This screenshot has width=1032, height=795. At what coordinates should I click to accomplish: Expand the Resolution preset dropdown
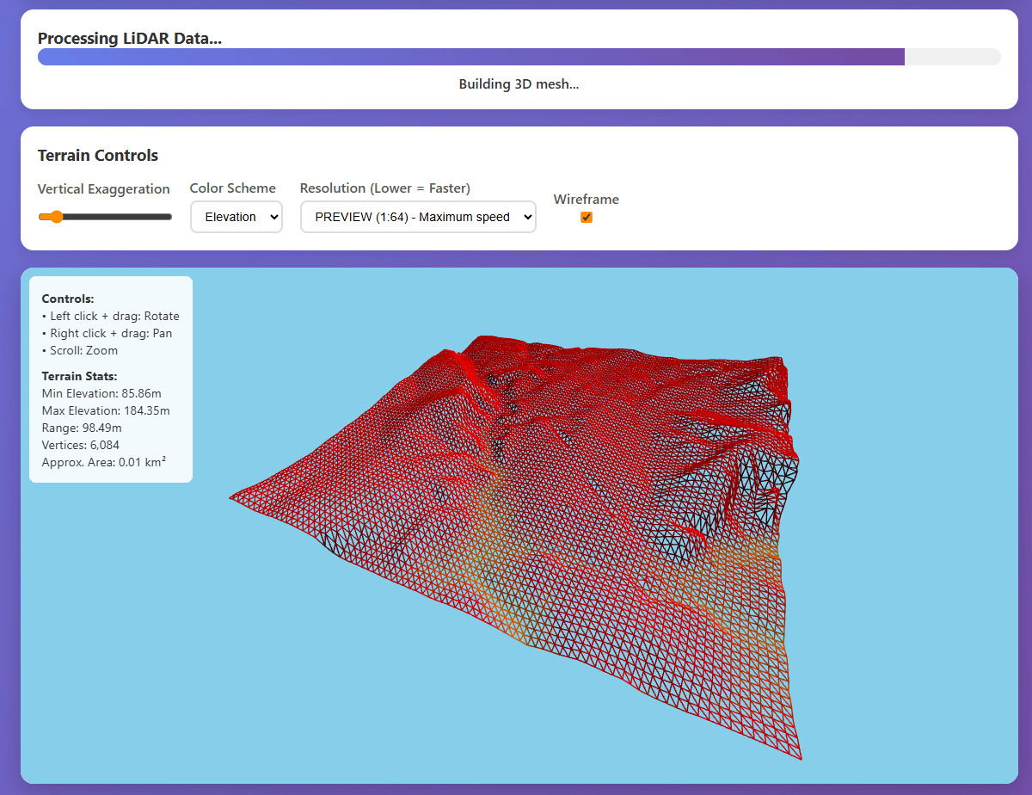(x=418, y=217)
